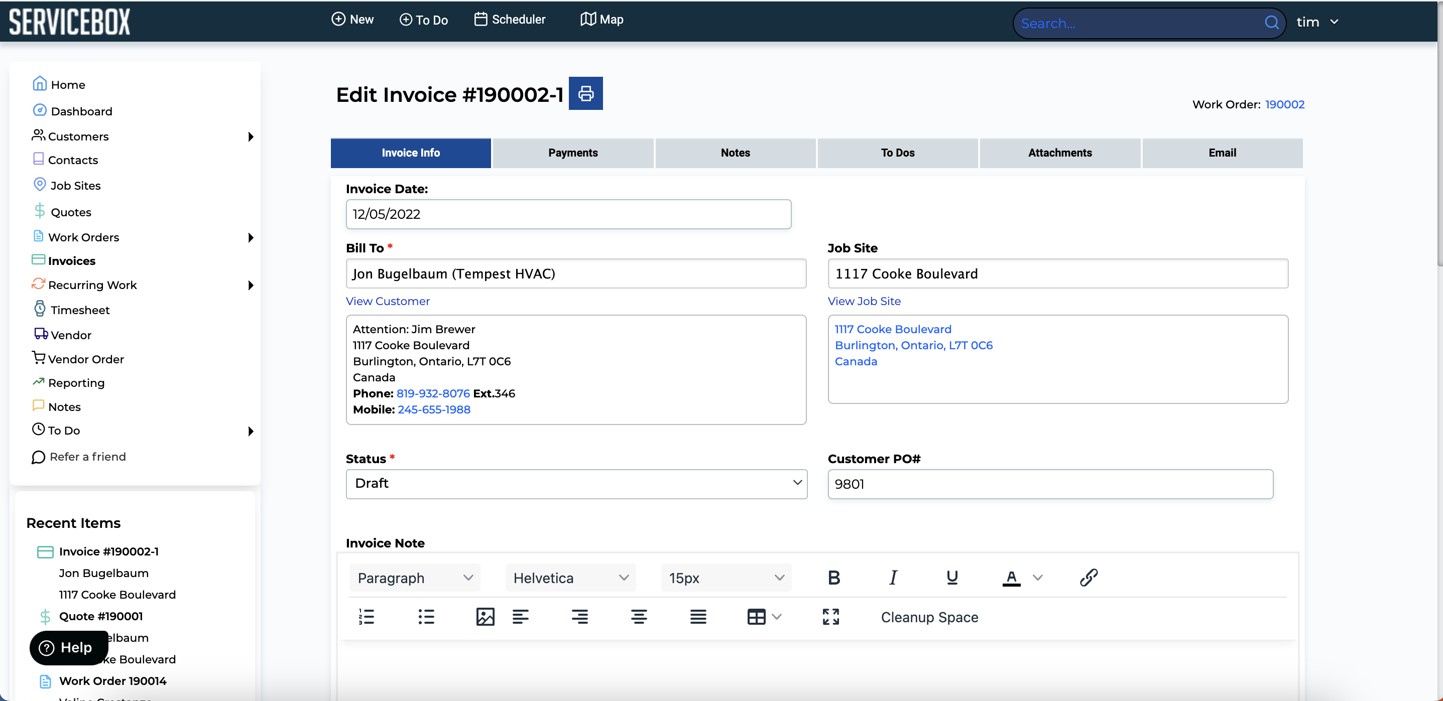Click mobile number 245-655-1988

coord(434,409)
